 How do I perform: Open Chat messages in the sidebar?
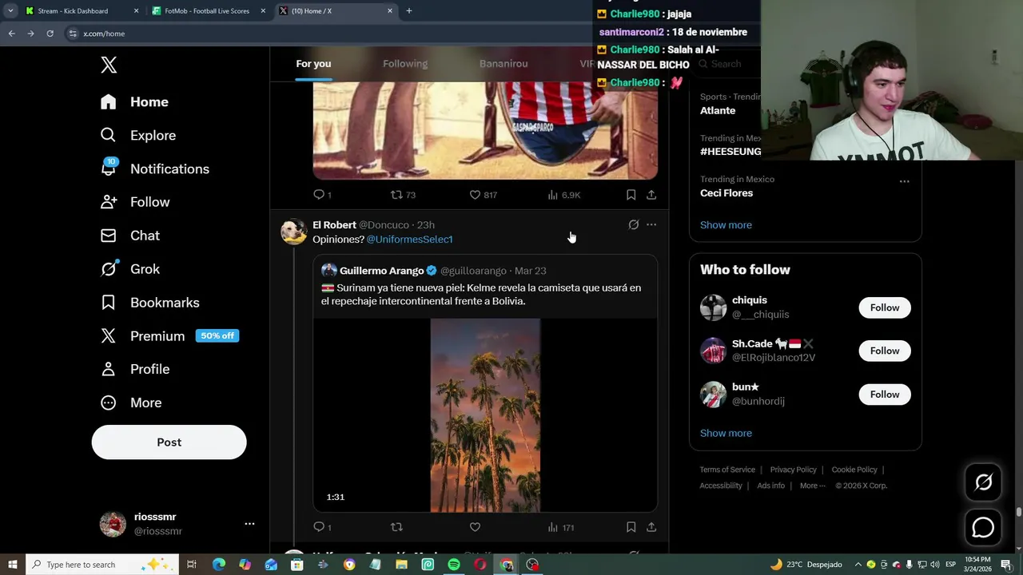129,236
